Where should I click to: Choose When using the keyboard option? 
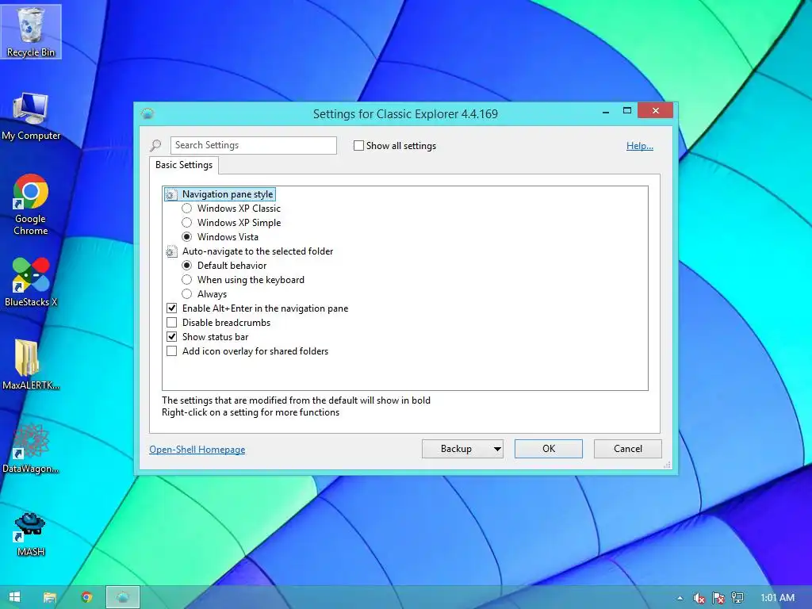[187, 280]
